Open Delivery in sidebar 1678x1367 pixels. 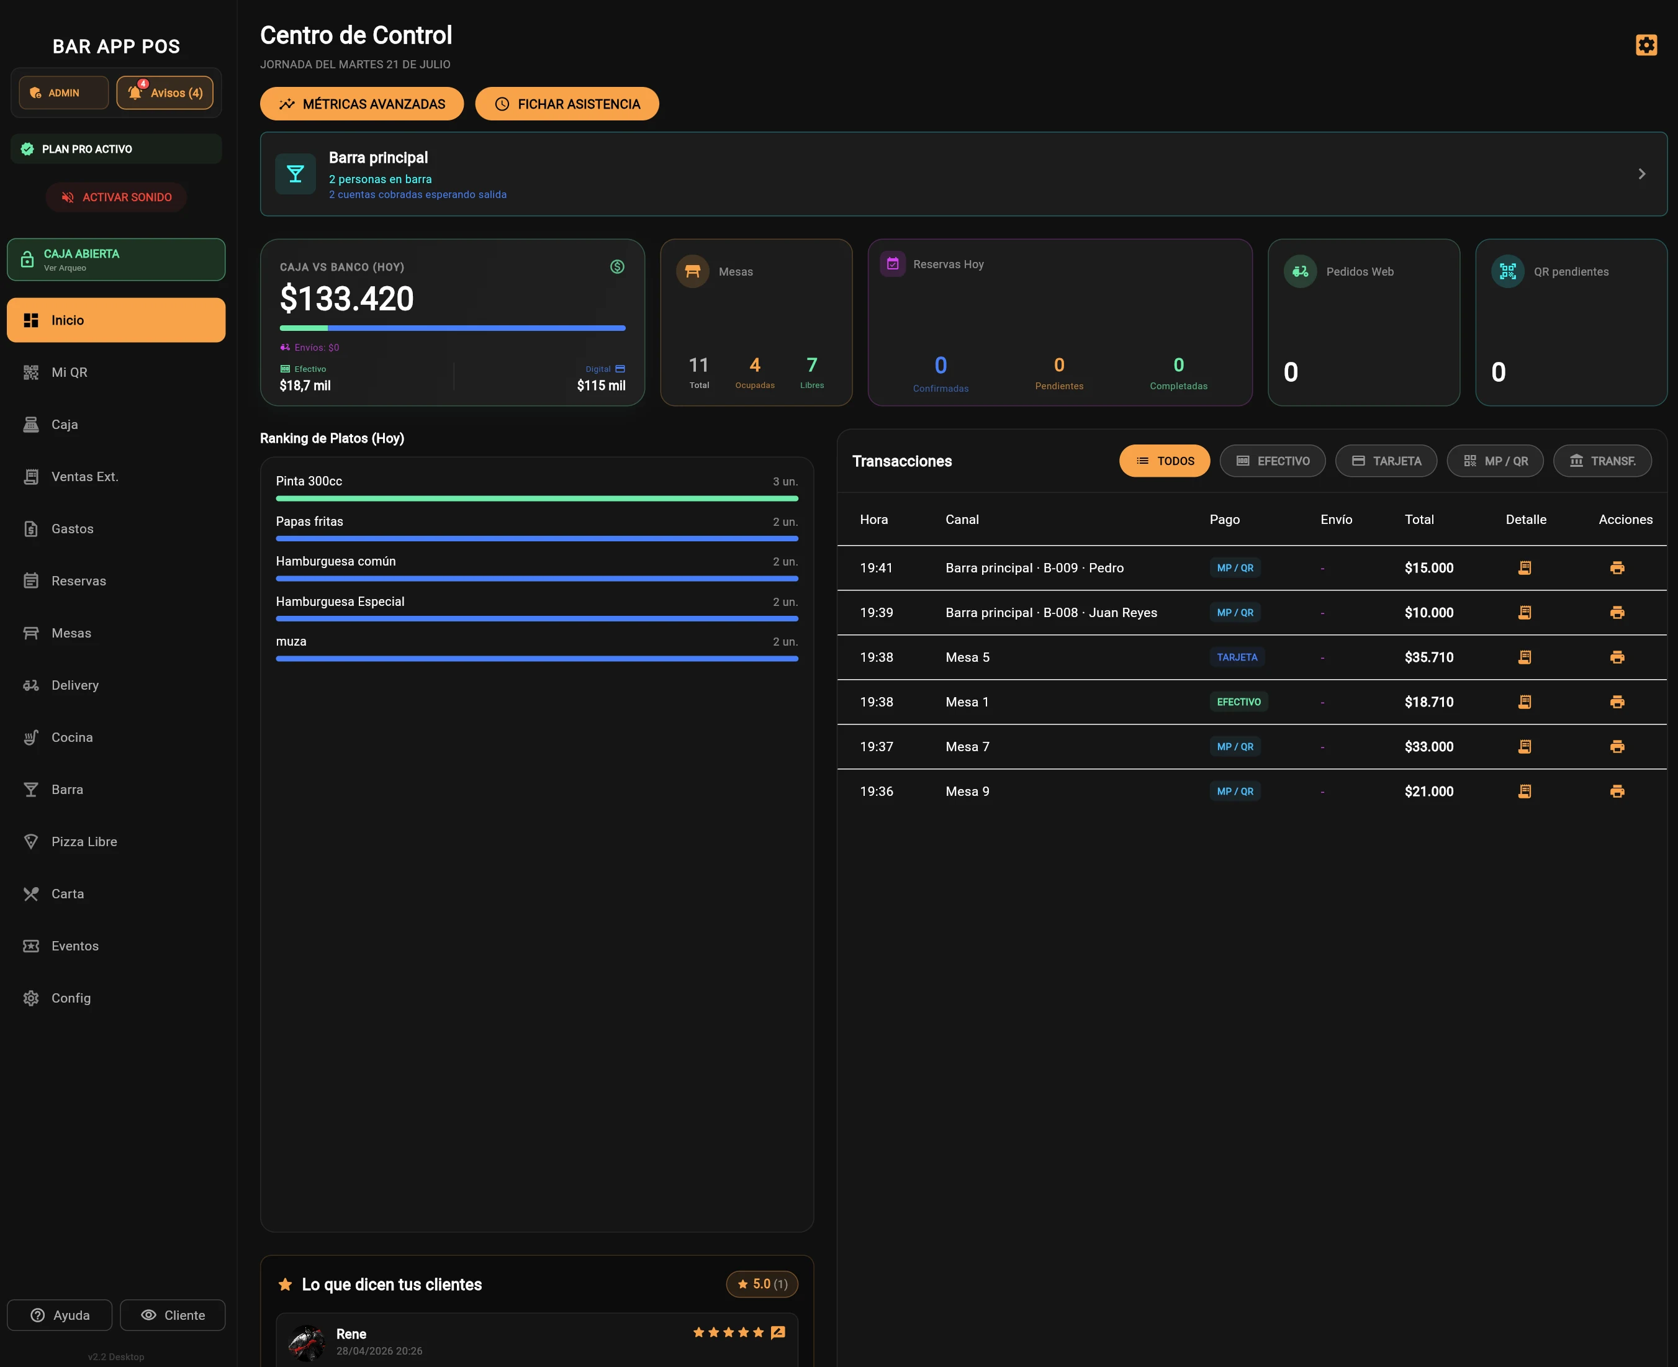115,685
